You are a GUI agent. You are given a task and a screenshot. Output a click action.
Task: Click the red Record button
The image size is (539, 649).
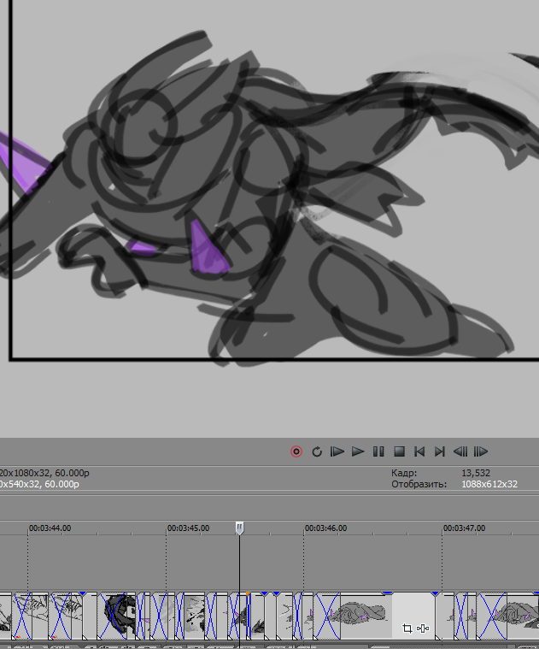pyautogui.click(x=296, y=451)
